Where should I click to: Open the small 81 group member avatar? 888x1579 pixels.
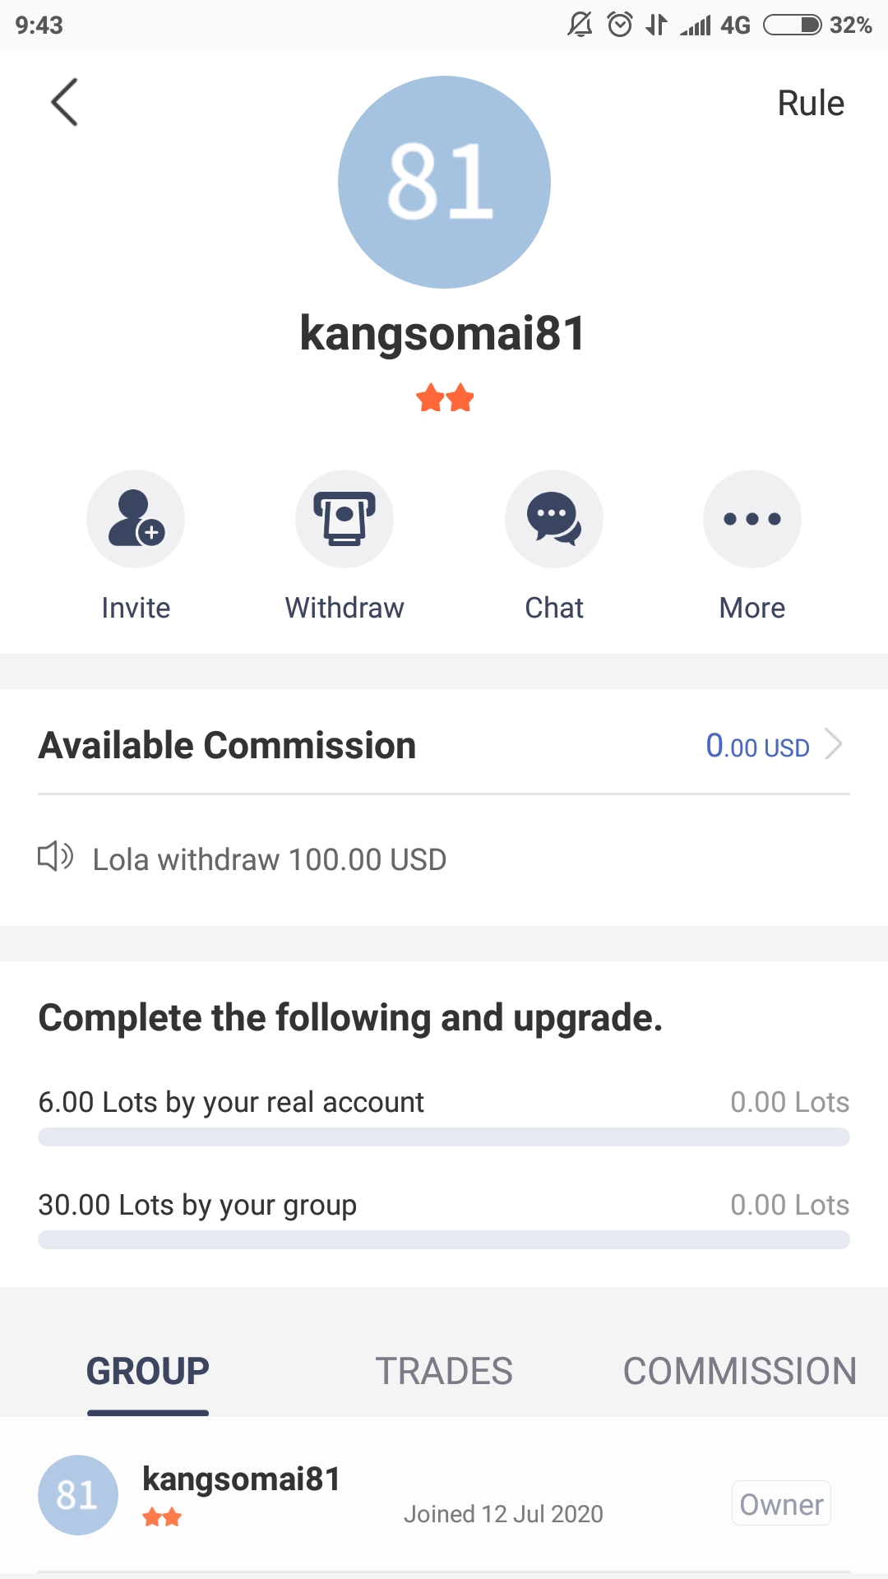point(78,1495)
